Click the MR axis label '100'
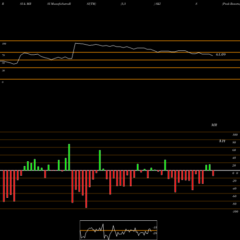Viewport: 240px width, 240px height. pos(235,135)
